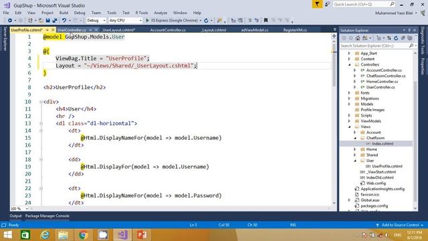Click the Save All icon
Viewport: 428px width, 241px height.
coord(55,21)
